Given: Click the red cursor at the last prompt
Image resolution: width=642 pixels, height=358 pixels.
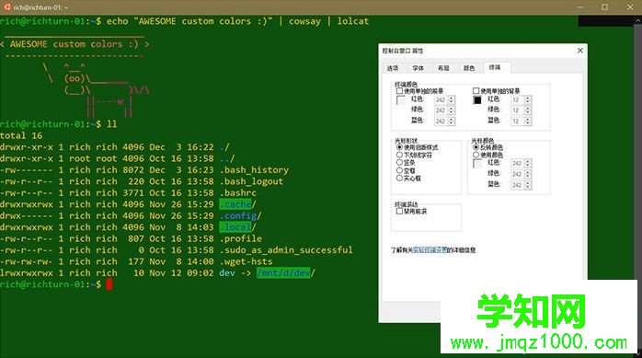Looking at the screenshot, I should [109, 284].
